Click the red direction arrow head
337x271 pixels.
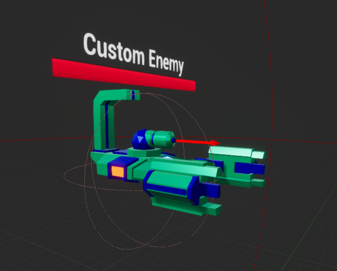215,143
